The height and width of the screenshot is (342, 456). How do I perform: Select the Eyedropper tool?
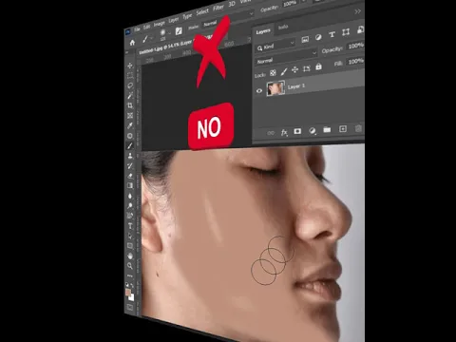pos(130,126)
